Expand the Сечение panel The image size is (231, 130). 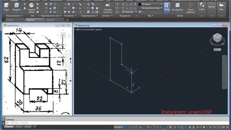pos(106,16)
